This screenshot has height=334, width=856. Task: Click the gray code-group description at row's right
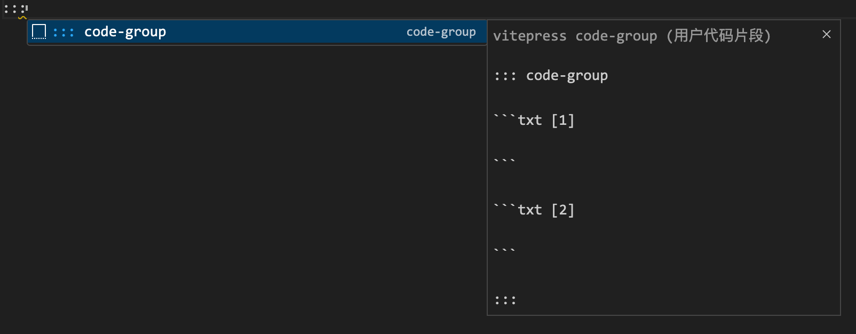pyautogui.click(x=441, y=32)
